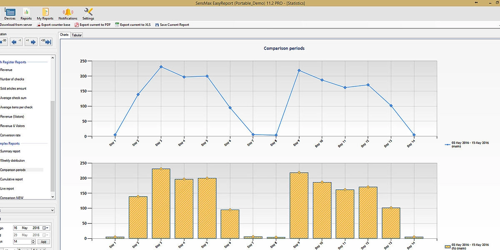
Task: Expand the combo box above date fields
Action: (52, 210)
